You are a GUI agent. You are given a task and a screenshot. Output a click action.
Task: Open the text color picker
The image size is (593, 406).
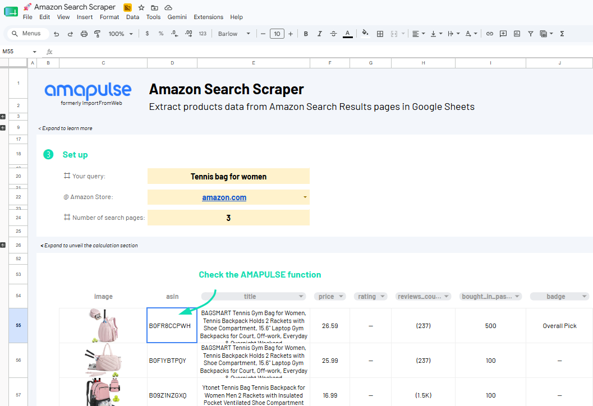click(x=348, y=34)
